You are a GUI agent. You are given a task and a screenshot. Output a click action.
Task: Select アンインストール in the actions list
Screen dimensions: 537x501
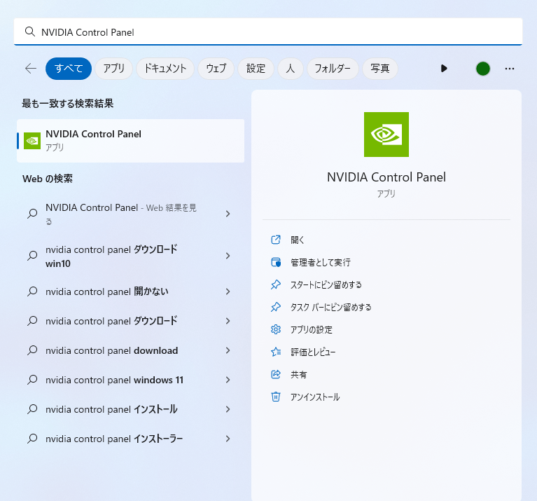[x=315, y=397]
